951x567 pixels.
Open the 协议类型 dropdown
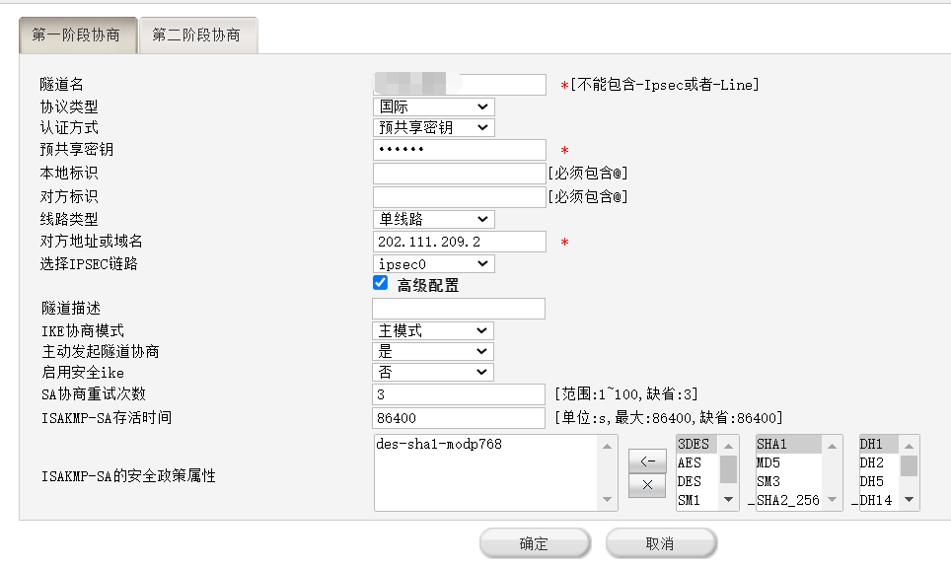[434, 106]
